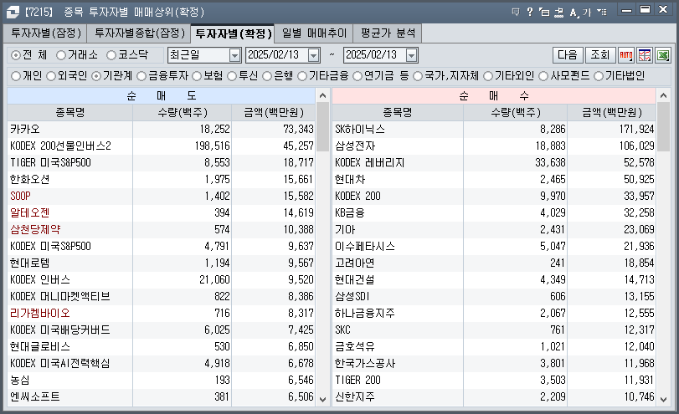Select the 은행 investor radio button

[267, 76]
